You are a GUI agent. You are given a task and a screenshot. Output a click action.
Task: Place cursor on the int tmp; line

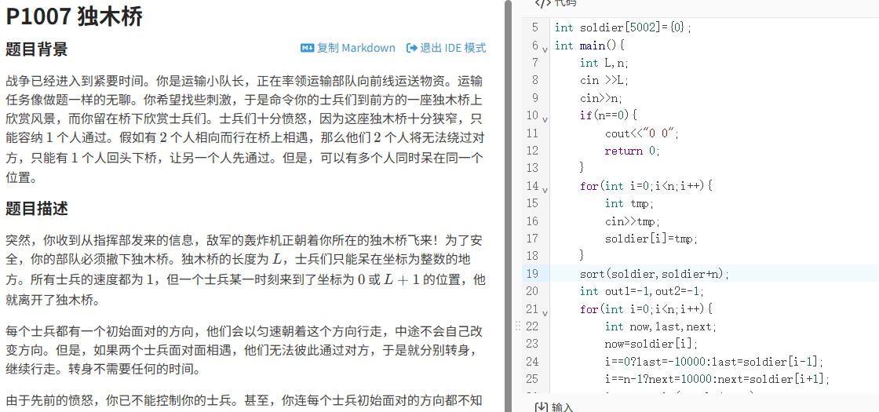[629, 203]
